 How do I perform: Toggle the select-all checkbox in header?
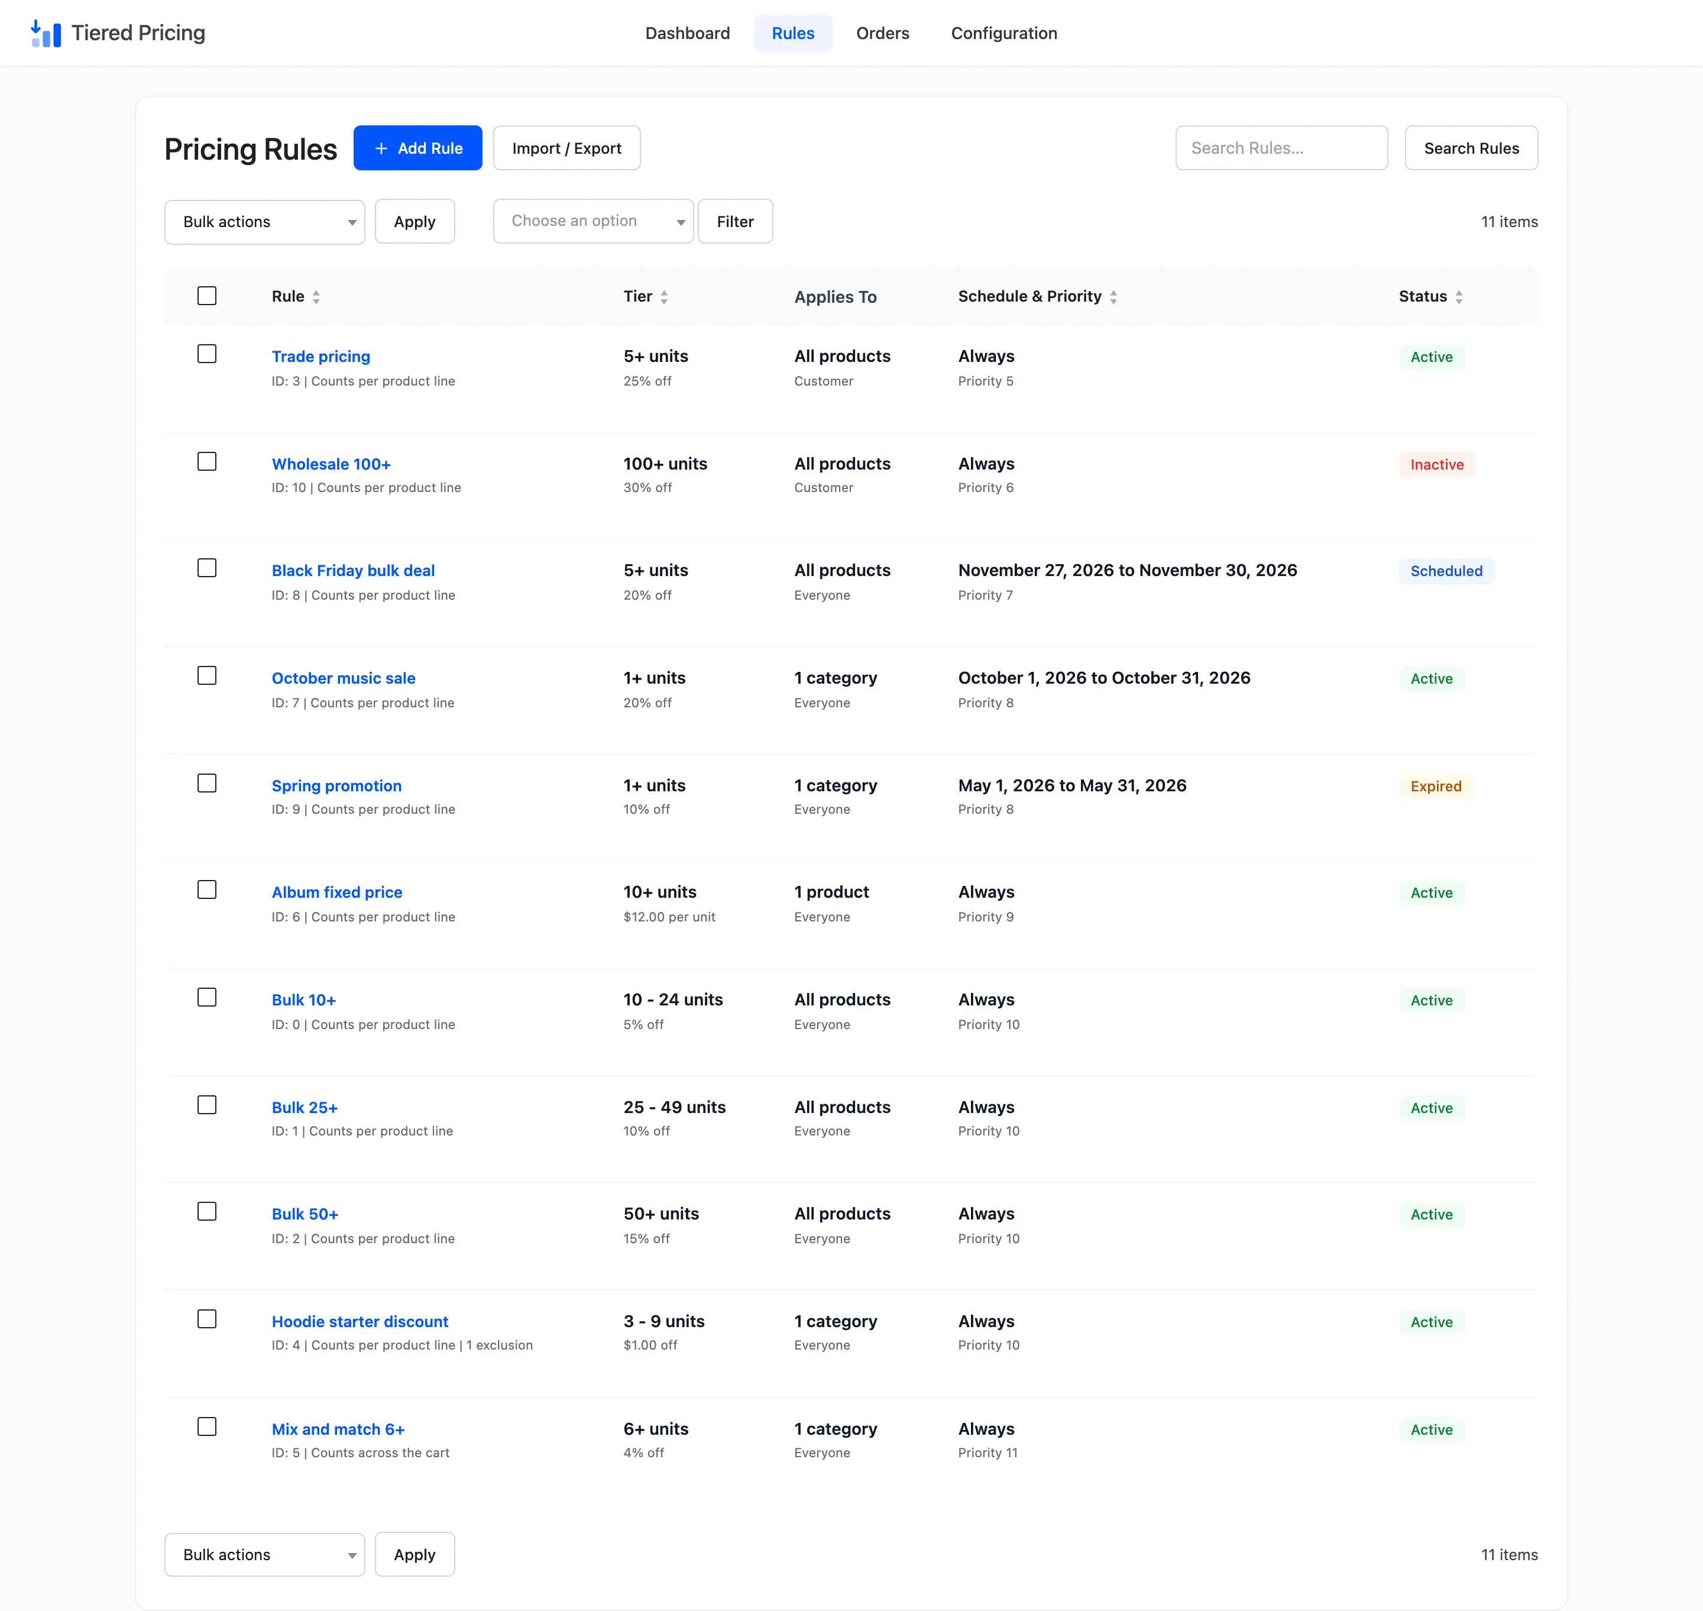[207, 296]
